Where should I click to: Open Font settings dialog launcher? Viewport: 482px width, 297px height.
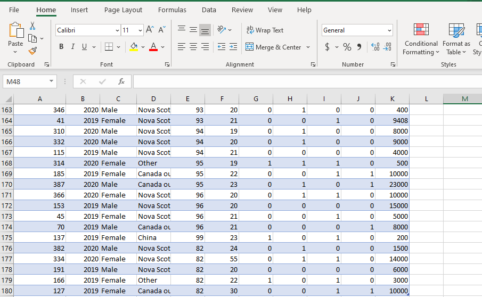(x=167, y=64)
